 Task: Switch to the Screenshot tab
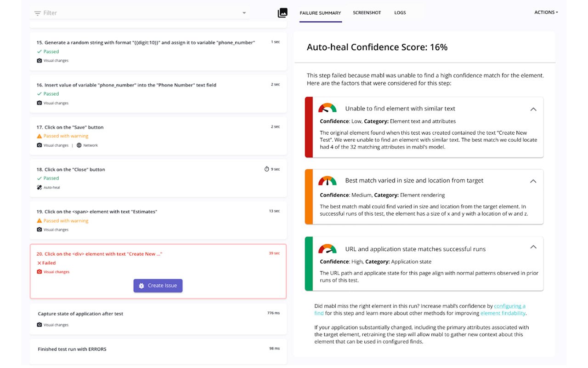pos(367,13)
